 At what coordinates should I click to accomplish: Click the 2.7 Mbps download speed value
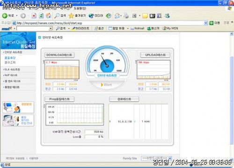click(x=51, y=63)
